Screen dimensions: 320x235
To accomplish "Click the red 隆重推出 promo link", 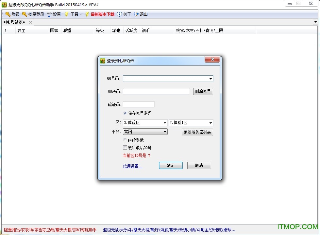I will click(x=50, y=230).
